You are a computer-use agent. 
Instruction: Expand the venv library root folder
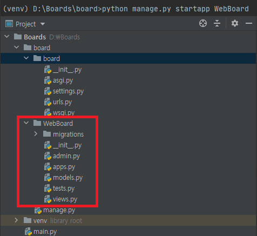[x=16, y=220]
